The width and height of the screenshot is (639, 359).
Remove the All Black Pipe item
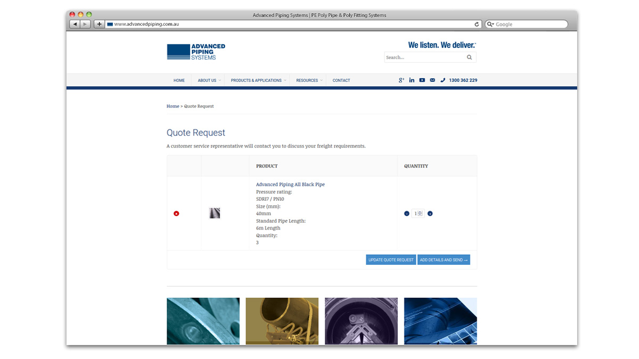coord(176,213)
